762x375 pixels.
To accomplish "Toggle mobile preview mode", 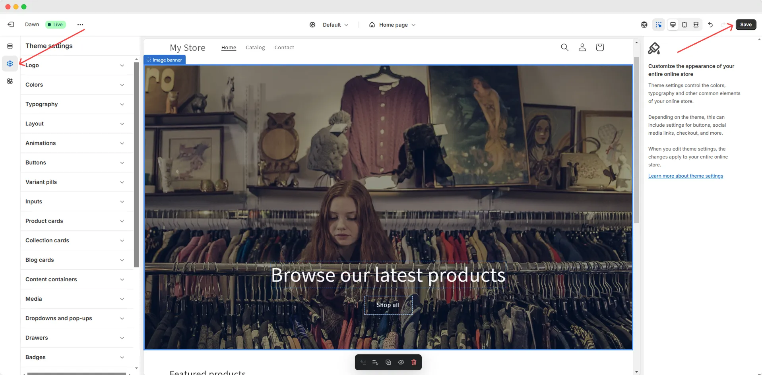I will 684,24.
